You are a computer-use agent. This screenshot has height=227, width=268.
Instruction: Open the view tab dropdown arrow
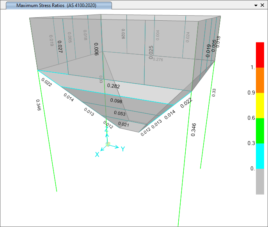256,5
